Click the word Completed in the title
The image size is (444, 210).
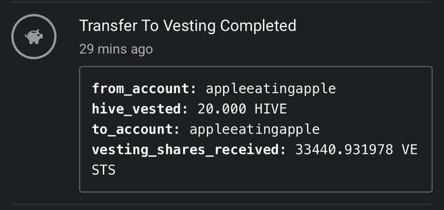click(x=258, y=26)
